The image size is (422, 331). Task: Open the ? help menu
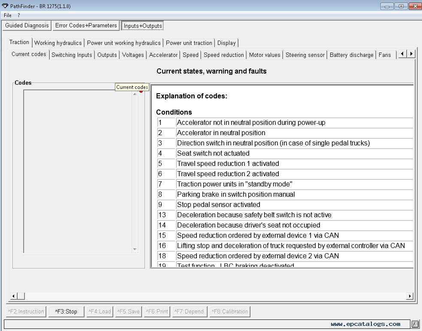click(19, 15)
